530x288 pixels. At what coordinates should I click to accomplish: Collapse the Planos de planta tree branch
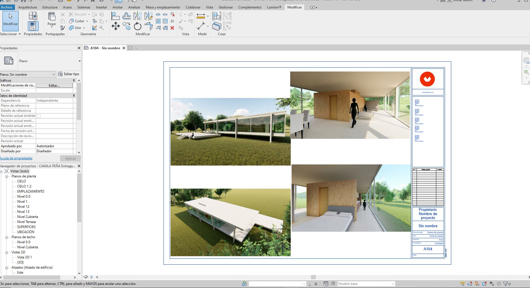tap(7, 176)
